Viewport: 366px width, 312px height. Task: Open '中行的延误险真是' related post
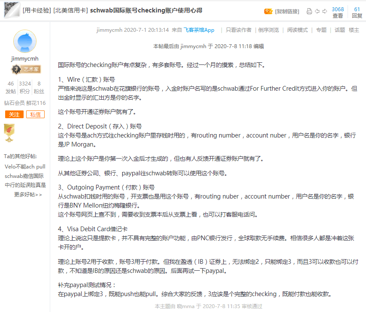pyautogui.click(x=25, y=185)
